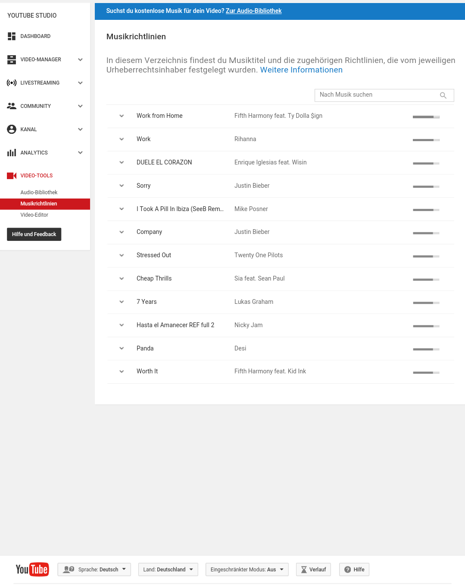Screen dimensions: 465x587
Task: Click the hourglass icon on Verlauf button
Action: [x=304, y=570]
